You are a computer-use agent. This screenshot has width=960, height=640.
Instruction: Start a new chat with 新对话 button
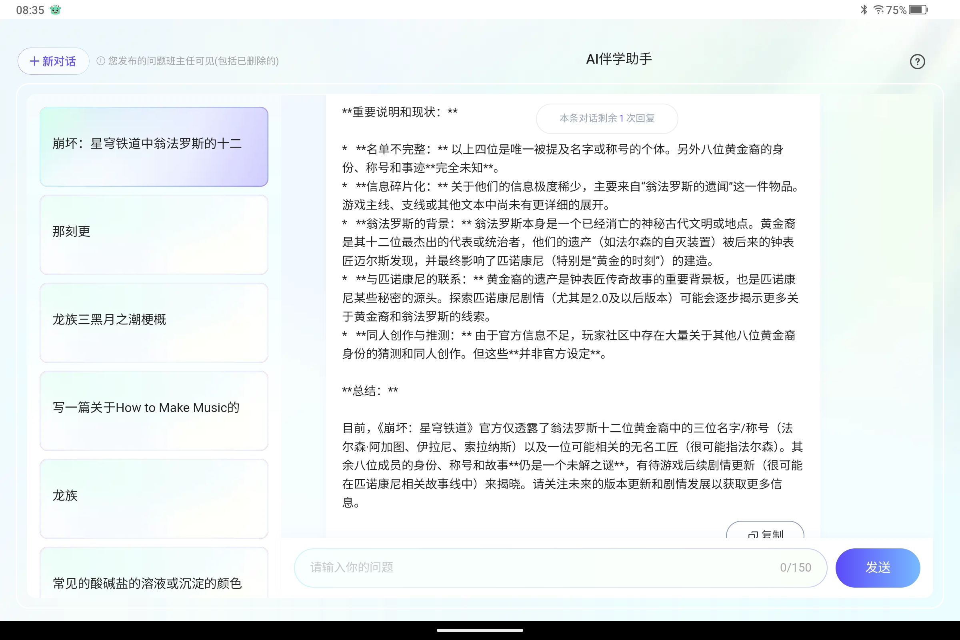tap(53, 61)
